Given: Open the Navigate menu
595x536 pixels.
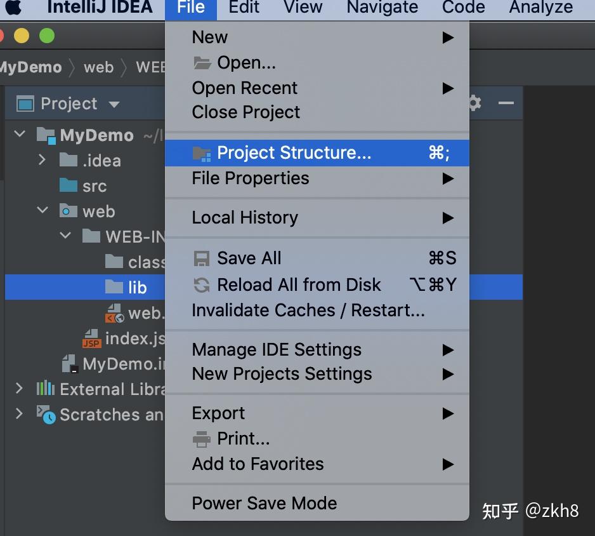Looking at the screenshot, I should (x=381, y=8).
